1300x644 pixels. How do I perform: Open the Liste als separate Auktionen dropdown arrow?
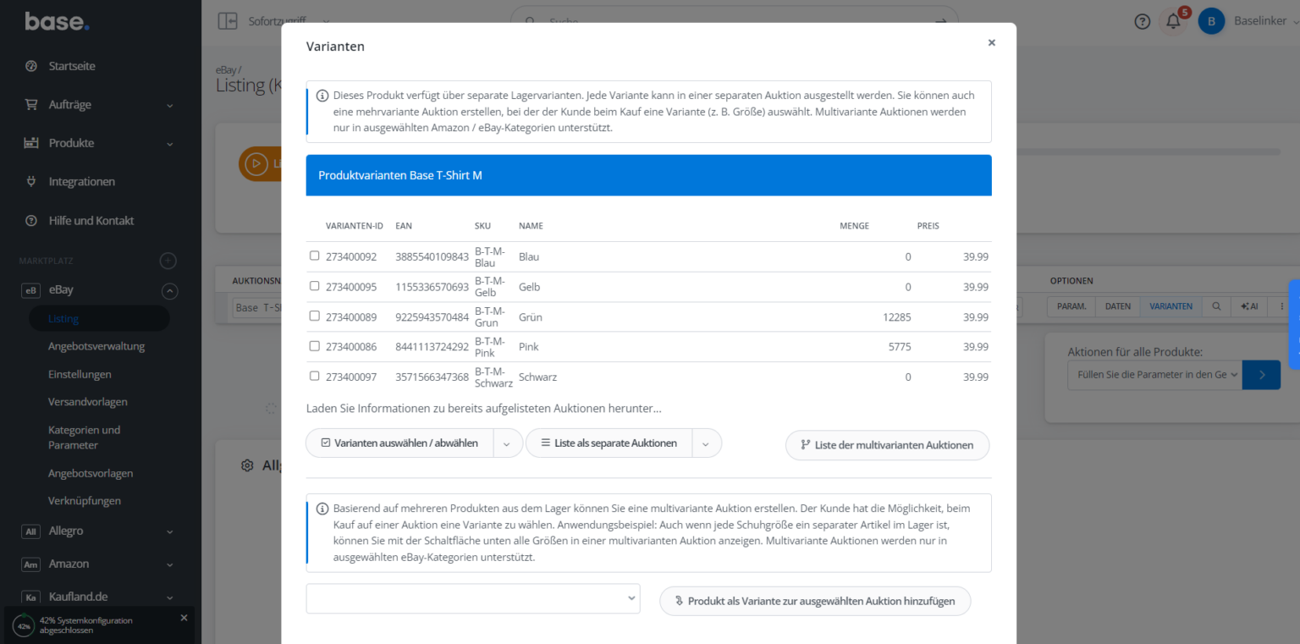click(x=707, y=443)
